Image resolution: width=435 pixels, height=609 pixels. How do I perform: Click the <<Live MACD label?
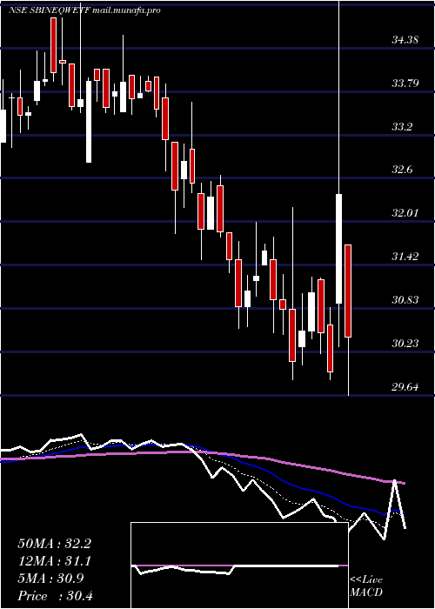click(366, 586)
